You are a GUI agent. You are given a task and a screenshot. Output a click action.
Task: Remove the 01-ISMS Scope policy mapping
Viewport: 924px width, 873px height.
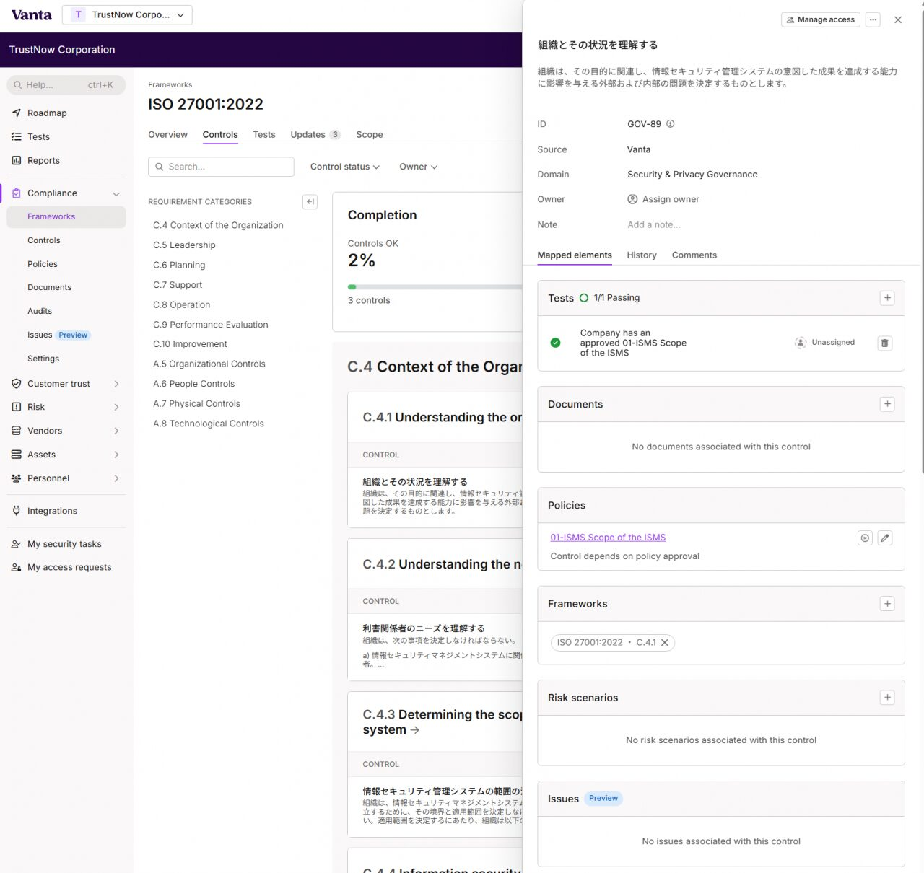click(865, 538)
